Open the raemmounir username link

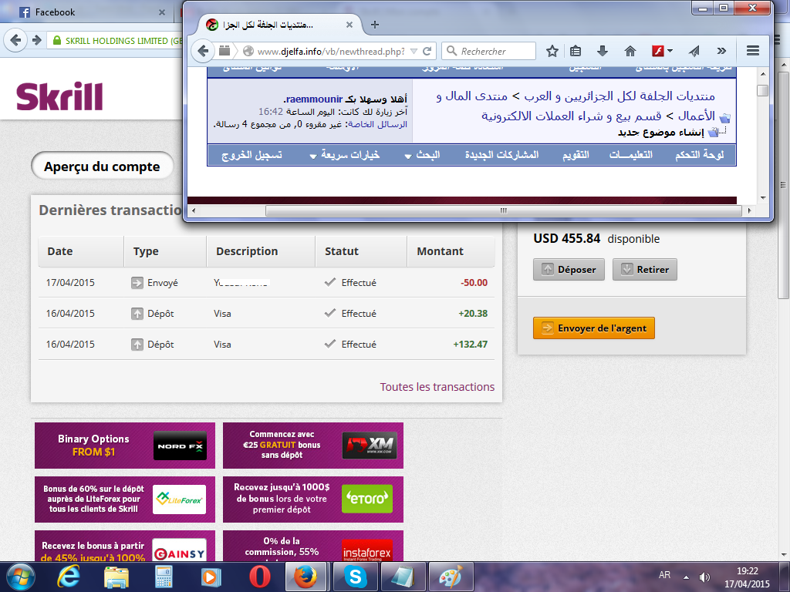315,99
